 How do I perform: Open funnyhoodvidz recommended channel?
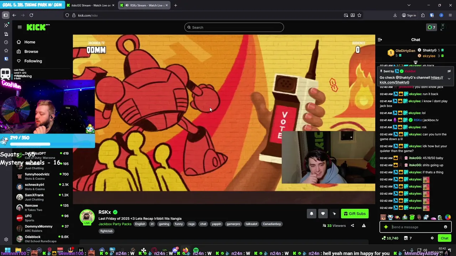(x=43, y=176)
